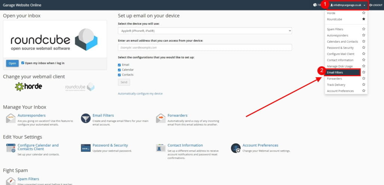
Task: Click the Account Preferences gear icon
Action: (x=235, y=148)
